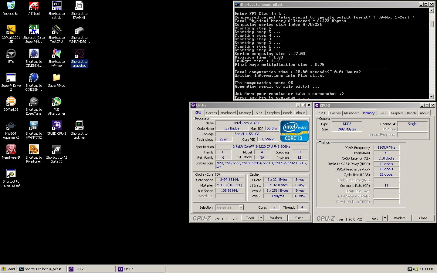Screen dimensions: 437x273
Task: Open SPD tab in right CPU-Z window
Action: (x=383, y=113)
